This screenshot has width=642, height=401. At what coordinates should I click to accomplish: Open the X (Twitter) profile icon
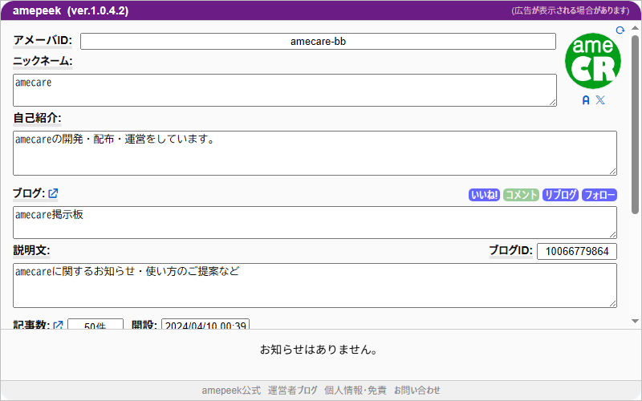[600, 100]
